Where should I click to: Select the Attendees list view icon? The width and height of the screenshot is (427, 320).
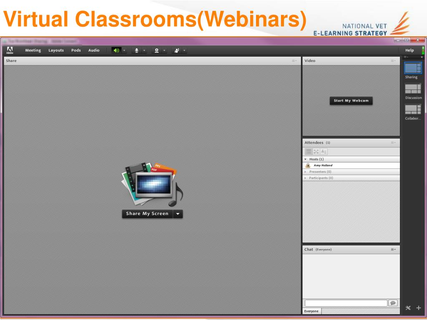click(x=309, y=152)
